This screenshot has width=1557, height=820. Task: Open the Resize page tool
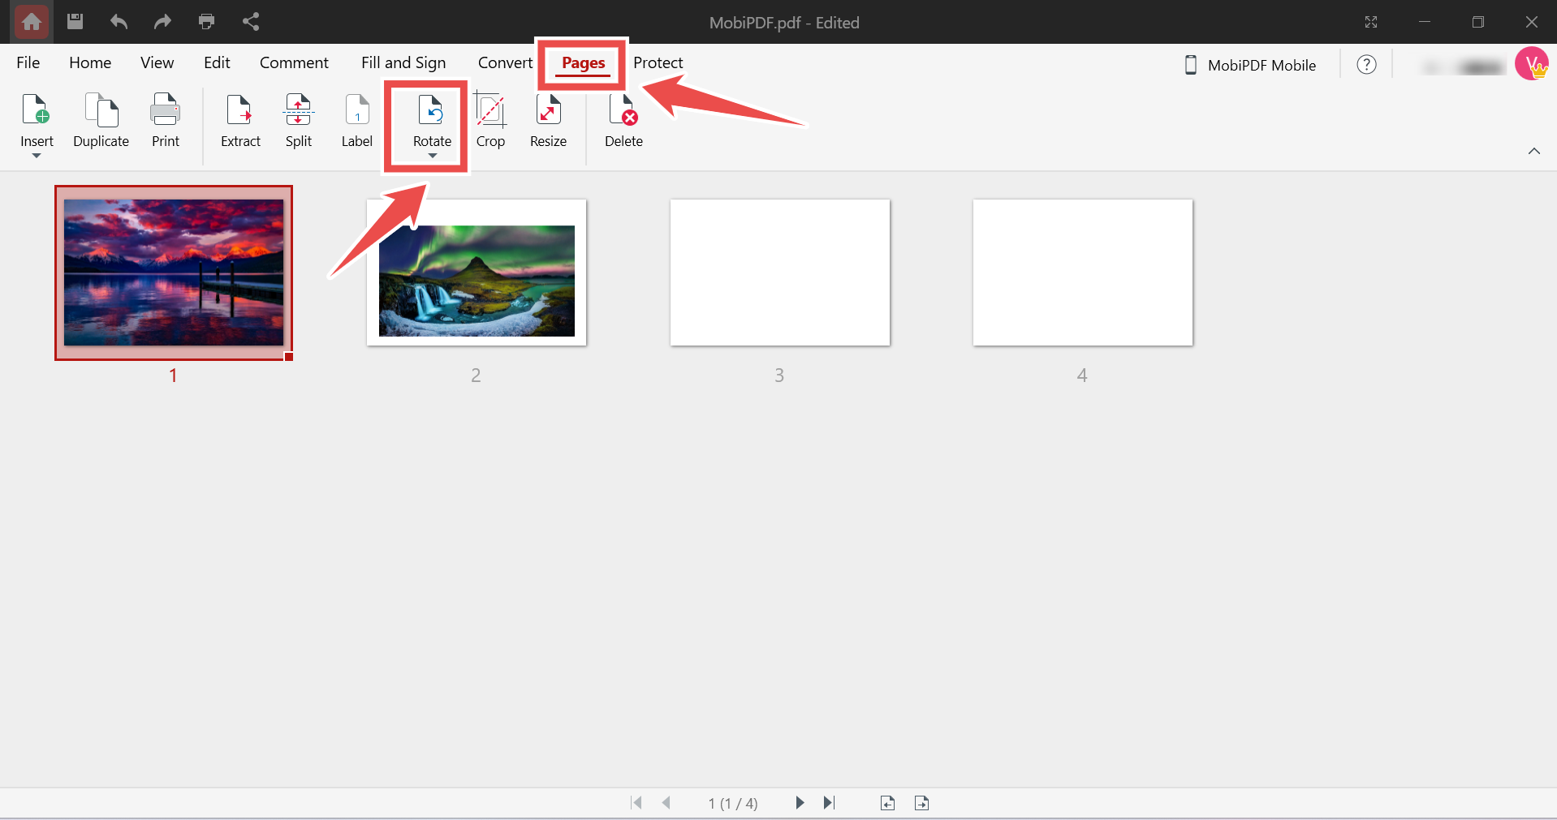point(548,121)
